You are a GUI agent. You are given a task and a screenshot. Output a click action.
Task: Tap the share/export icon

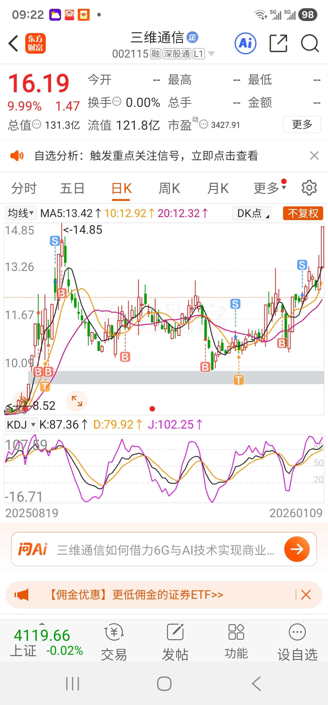[x=278, y=43]
